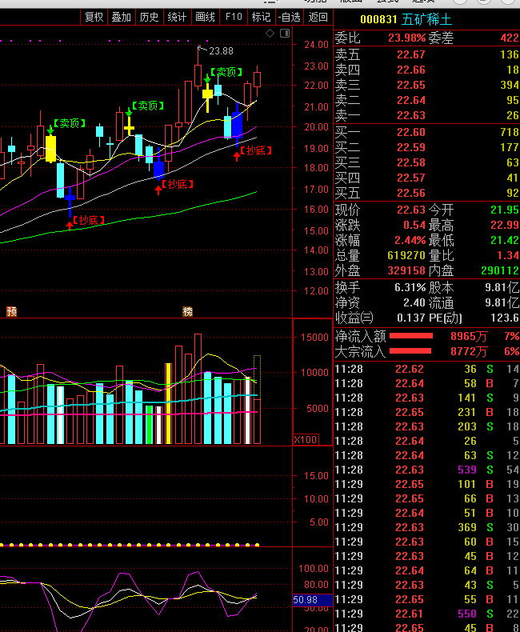Click the 000831 五矿稀土 stock title
Screen dimensions: 520x632
click(406, 19)
